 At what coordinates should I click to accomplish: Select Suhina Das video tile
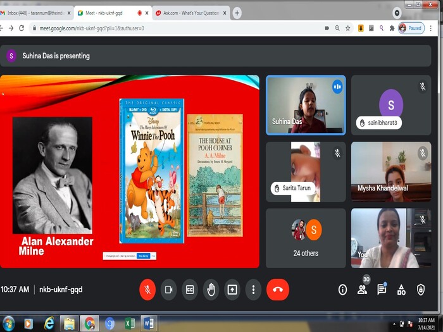[306, 105]
